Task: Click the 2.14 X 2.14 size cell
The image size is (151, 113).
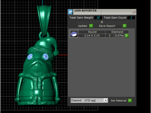Action: [x=92, y=35]
